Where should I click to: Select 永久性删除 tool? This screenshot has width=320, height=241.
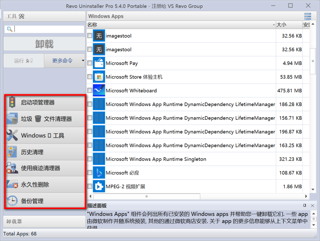click(x=45, y=184)
